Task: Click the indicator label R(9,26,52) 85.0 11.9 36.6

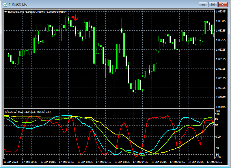Action: [x=20, y=112]
